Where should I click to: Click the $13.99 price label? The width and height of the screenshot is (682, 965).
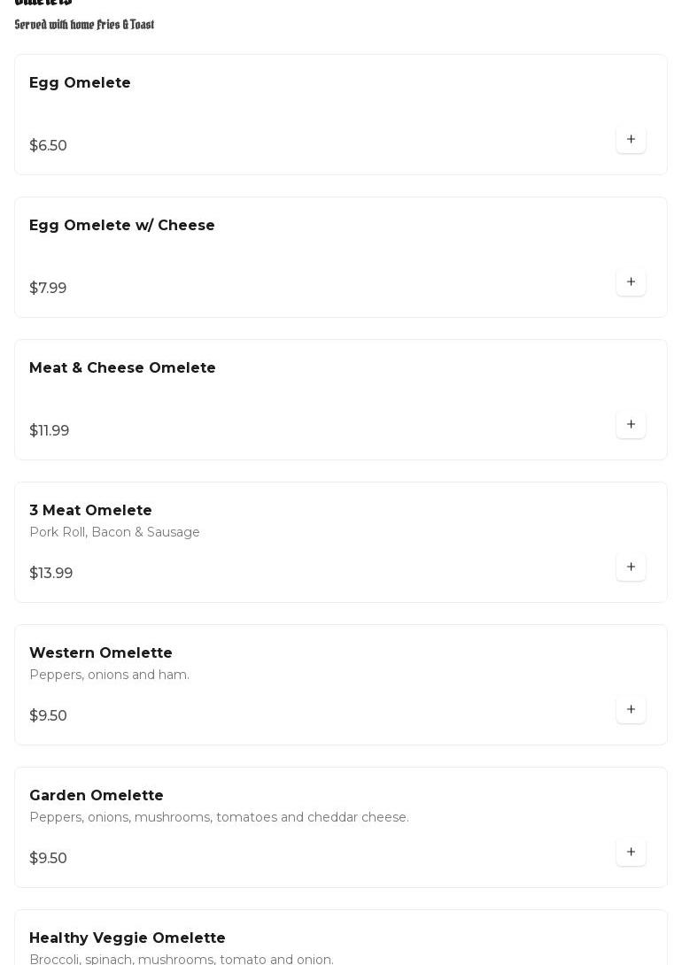tap(50, 574)
